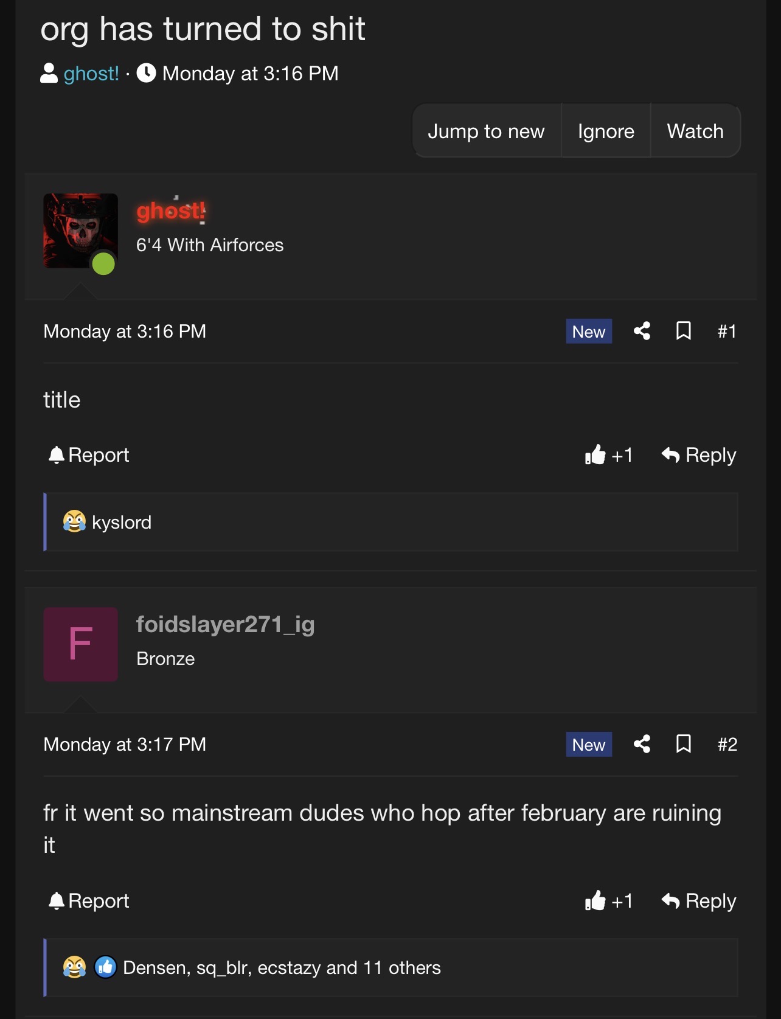Ignore this thread
Image resolution: width=781 pixels, height=1019 pixels.
[606, 131]
